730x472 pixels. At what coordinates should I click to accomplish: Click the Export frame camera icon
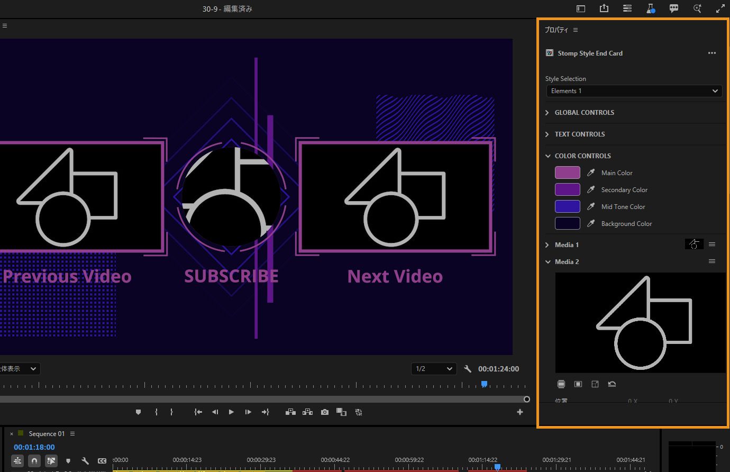(324, 412)
